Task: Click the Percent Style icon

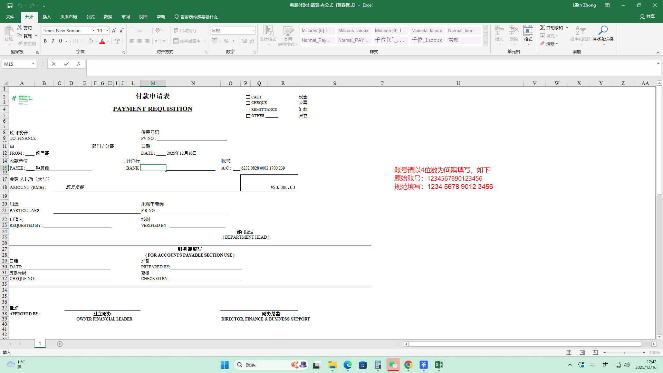Action: [x=226, y=41]
